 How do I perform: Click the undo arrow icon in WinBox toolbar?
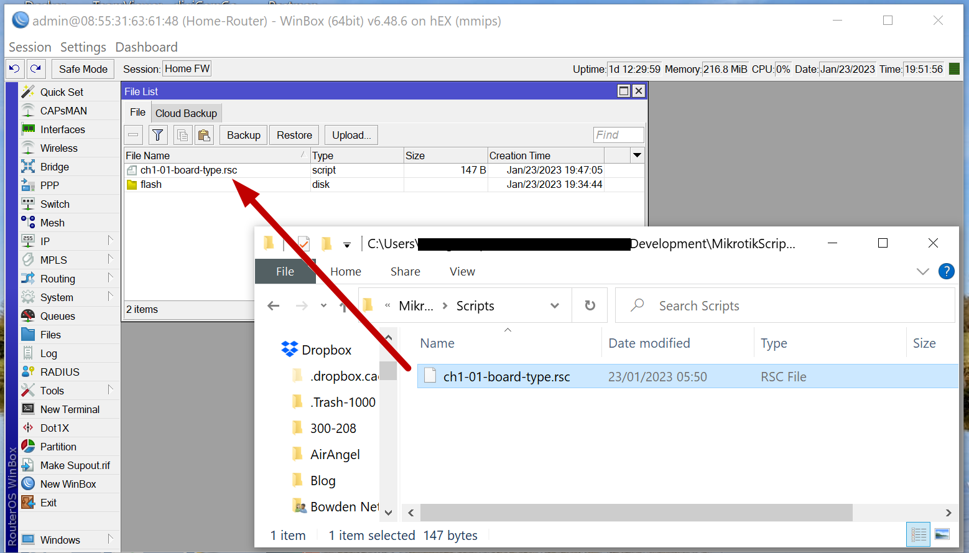click(14, 69)
